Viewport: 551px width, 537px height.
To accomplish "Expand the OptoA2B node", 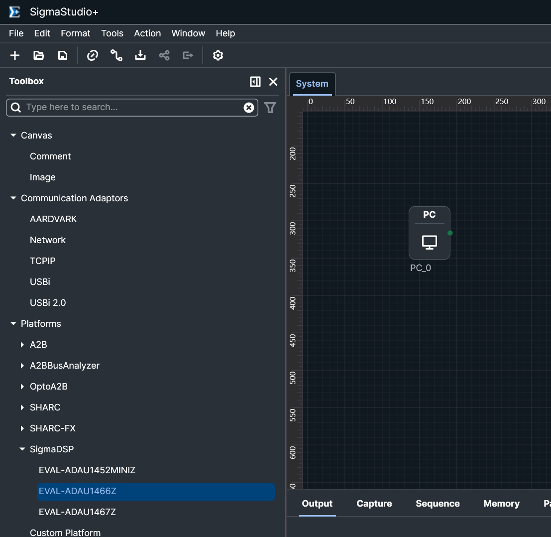I will tap(22, 387).
